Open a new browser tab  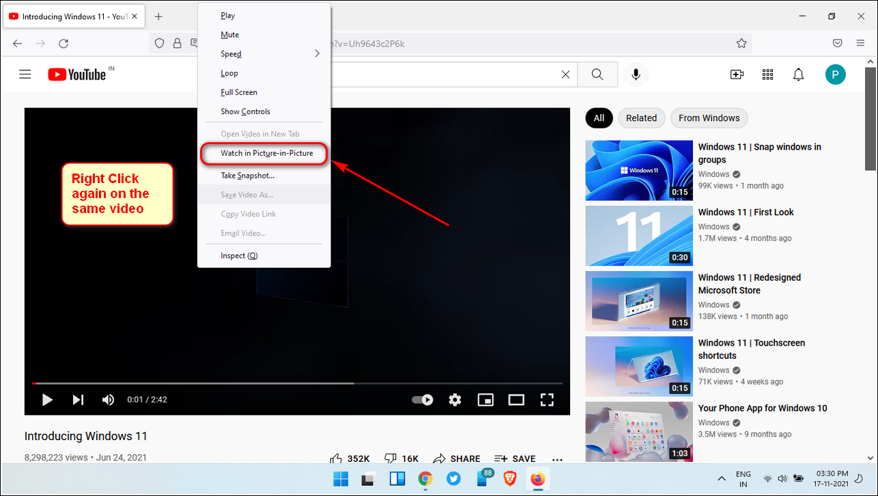click(x=158, y=16)
